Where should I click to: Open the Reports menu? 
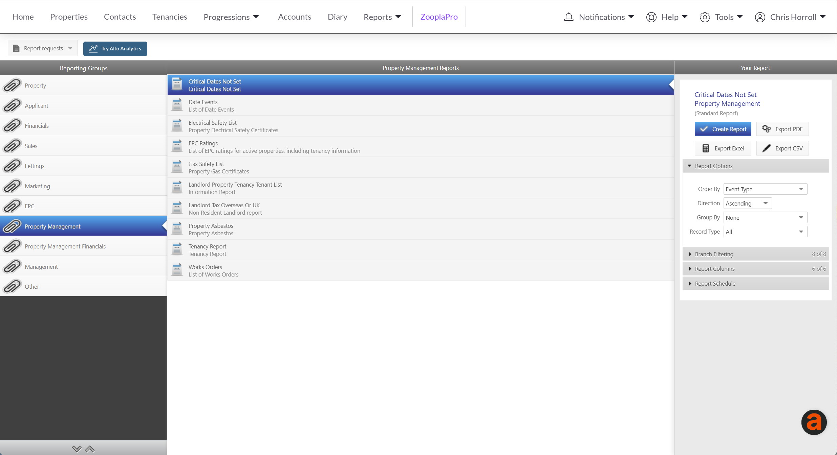click(x=382, y=17)
